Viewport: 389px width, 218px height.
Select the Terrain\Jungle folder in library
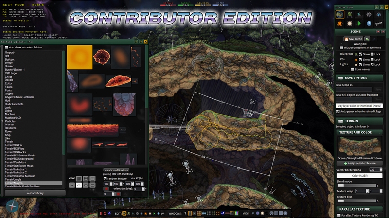click(13, 179)
